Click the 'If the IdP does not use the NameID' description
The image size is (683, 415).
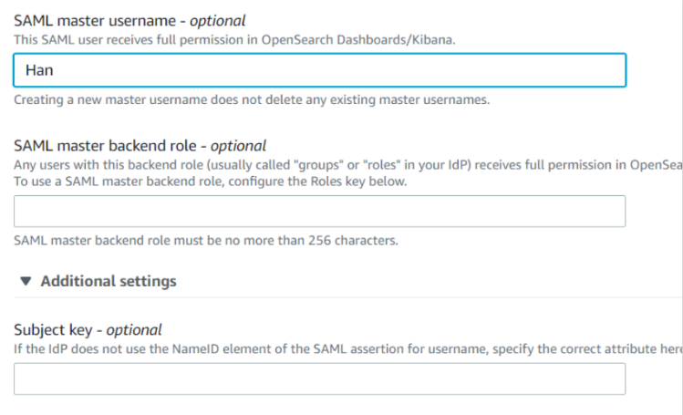(348, 348)
